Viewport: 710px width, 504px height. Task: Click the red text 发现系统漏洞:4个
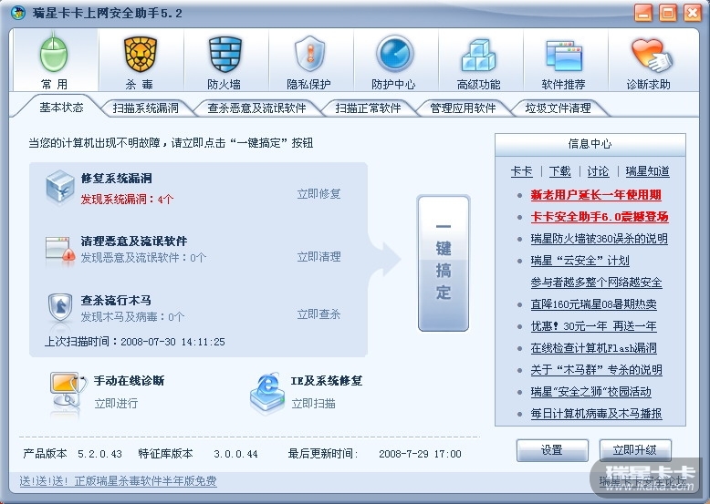pyautogui.click(x=127, y=199)
